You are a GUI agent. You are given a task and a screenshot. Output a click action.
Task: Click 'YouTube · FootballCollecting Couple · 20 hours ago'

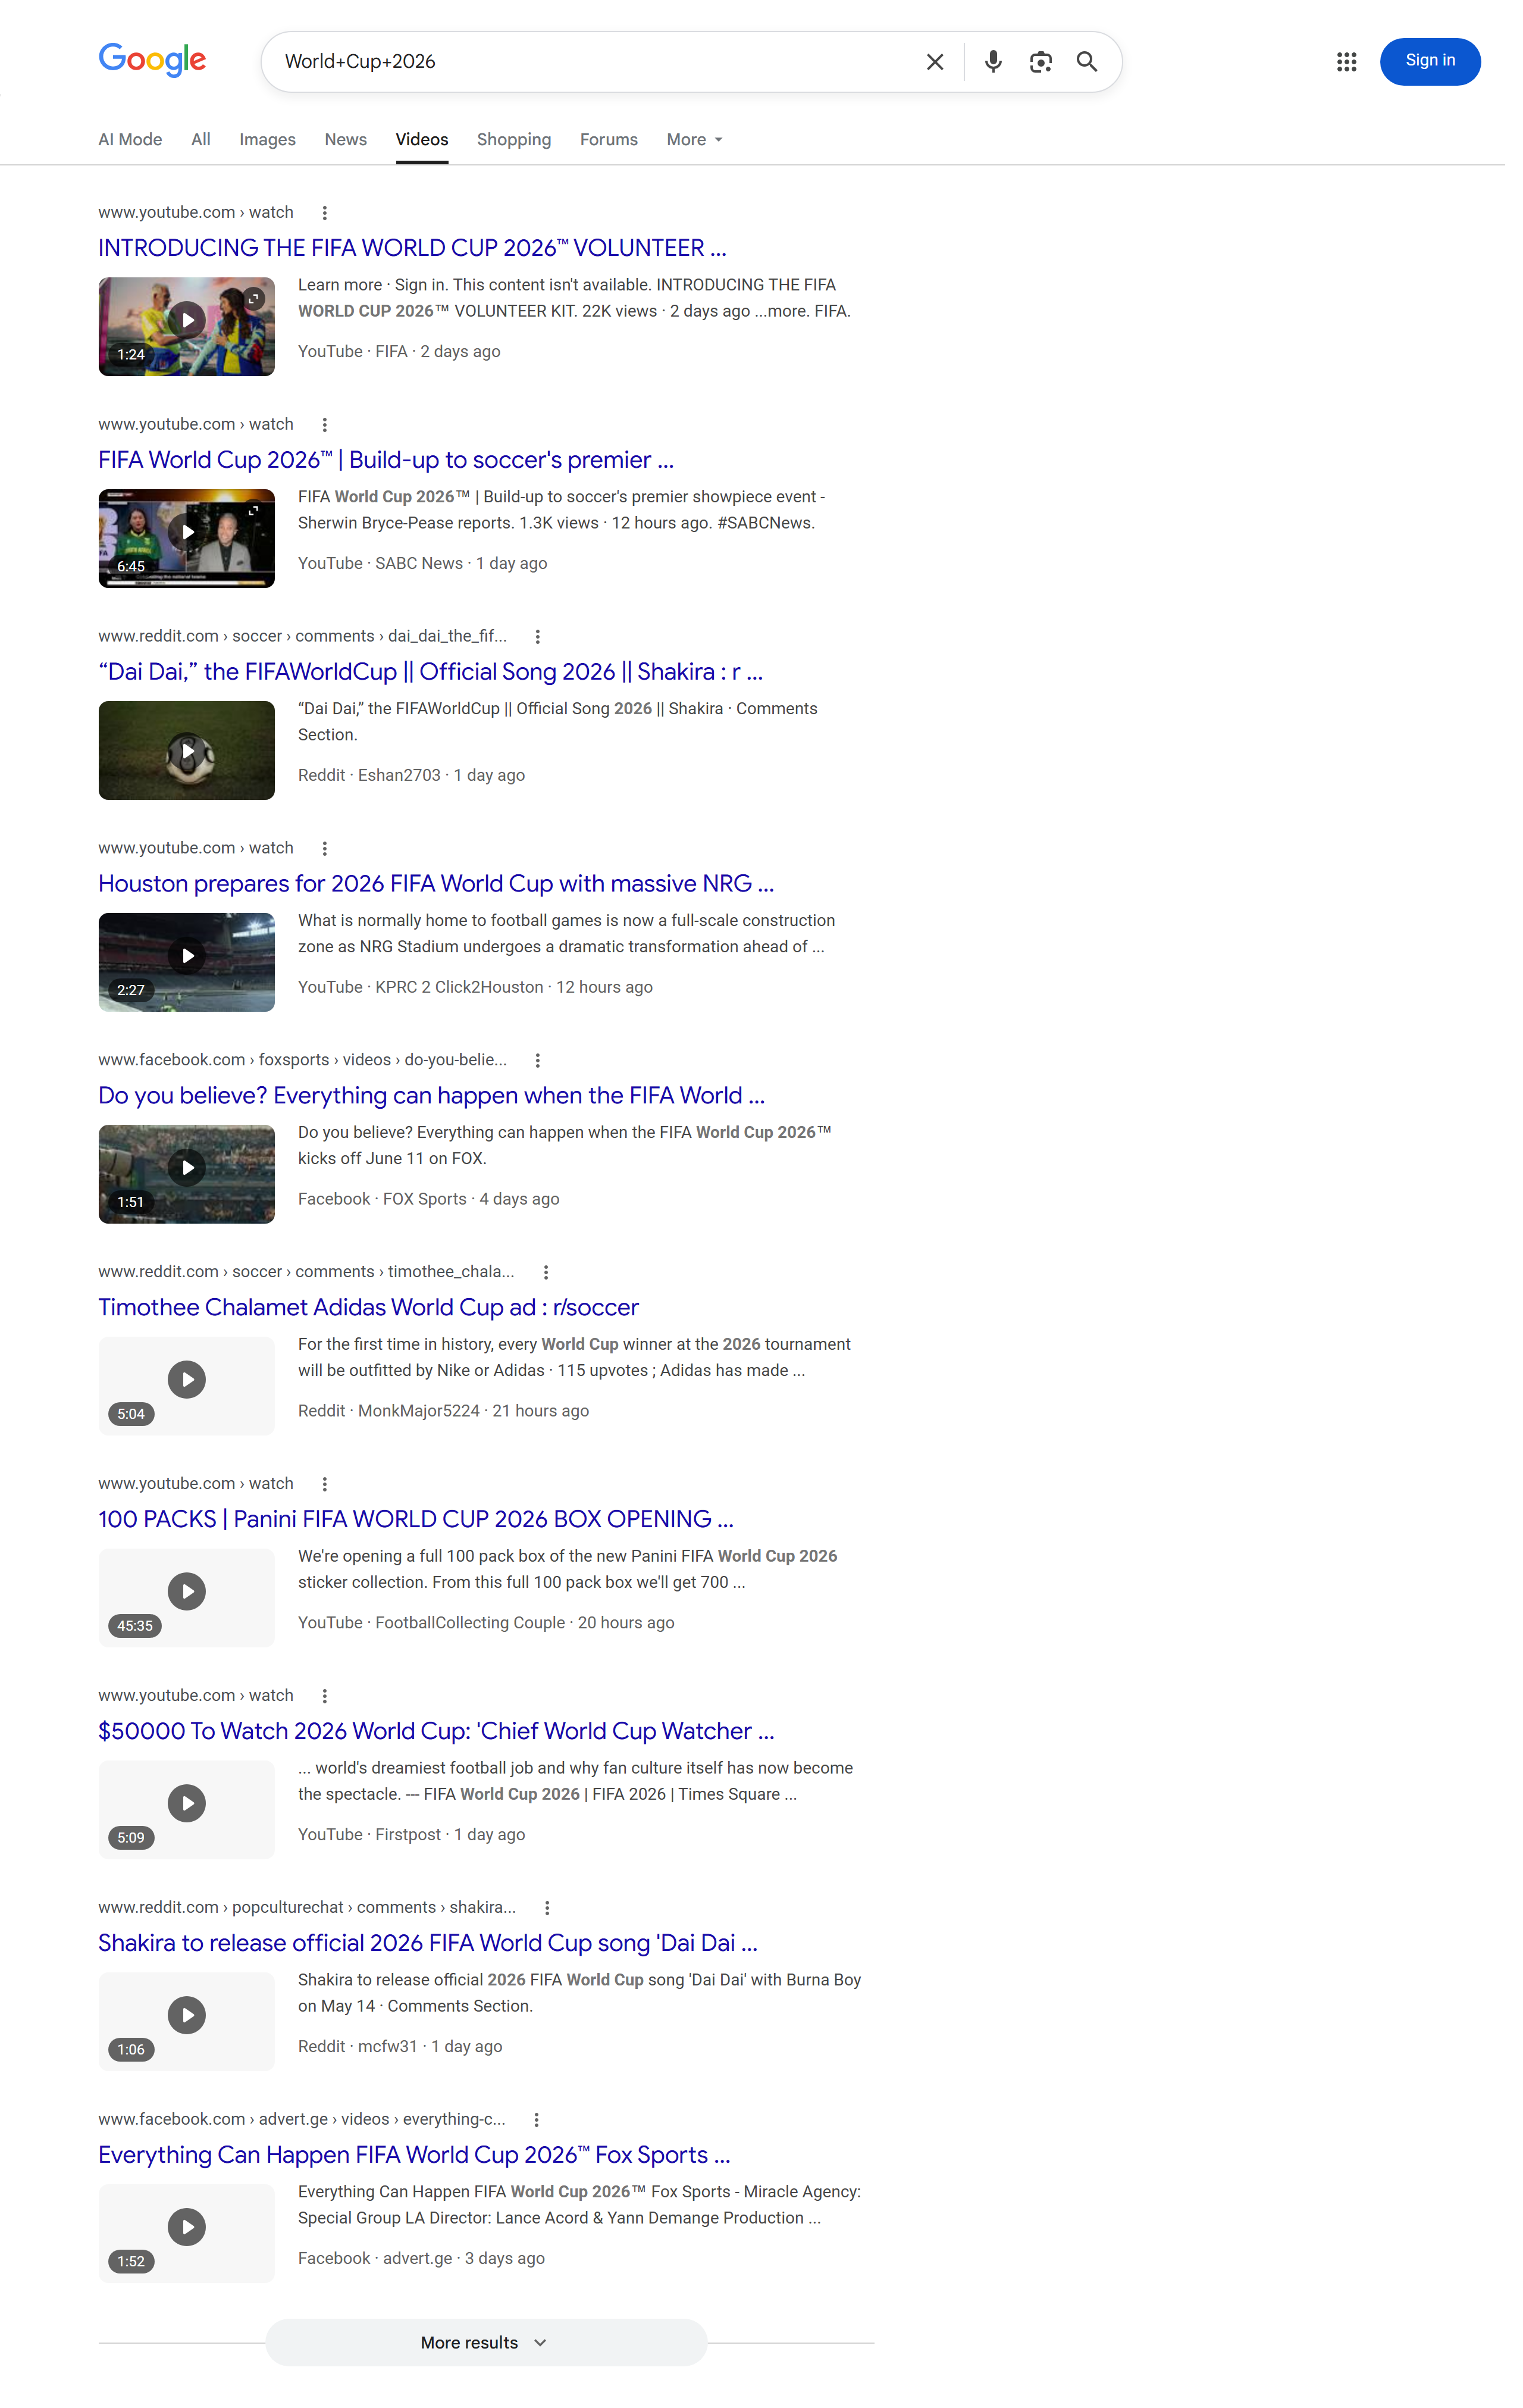[485, 1624]
